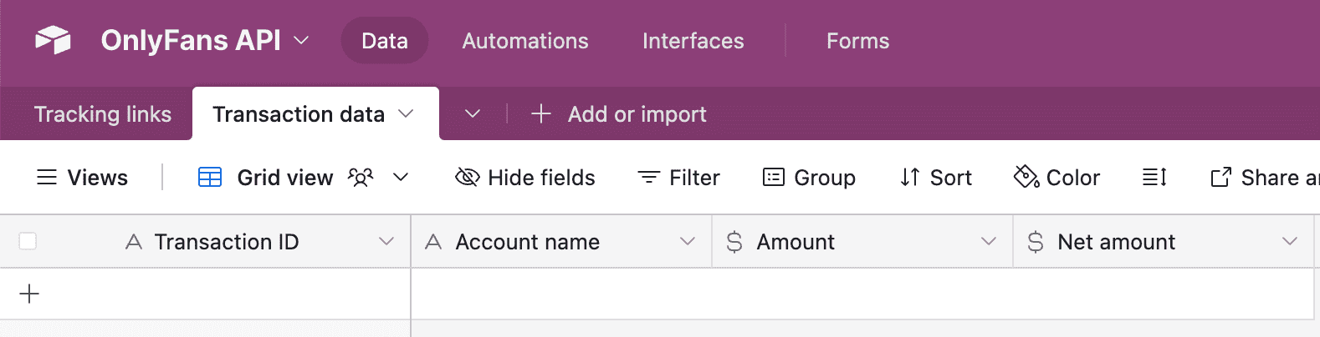Image resolution: width=1320 pixels, height=337 pixels.
Task: Click the plus icon to add row
Action: point(29,294)
